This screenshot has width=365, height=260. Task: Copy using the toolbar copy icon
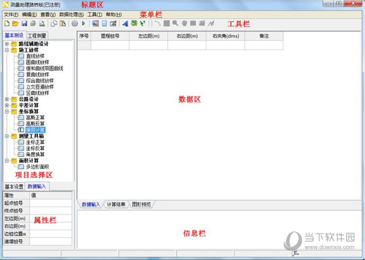pos(54,24)
